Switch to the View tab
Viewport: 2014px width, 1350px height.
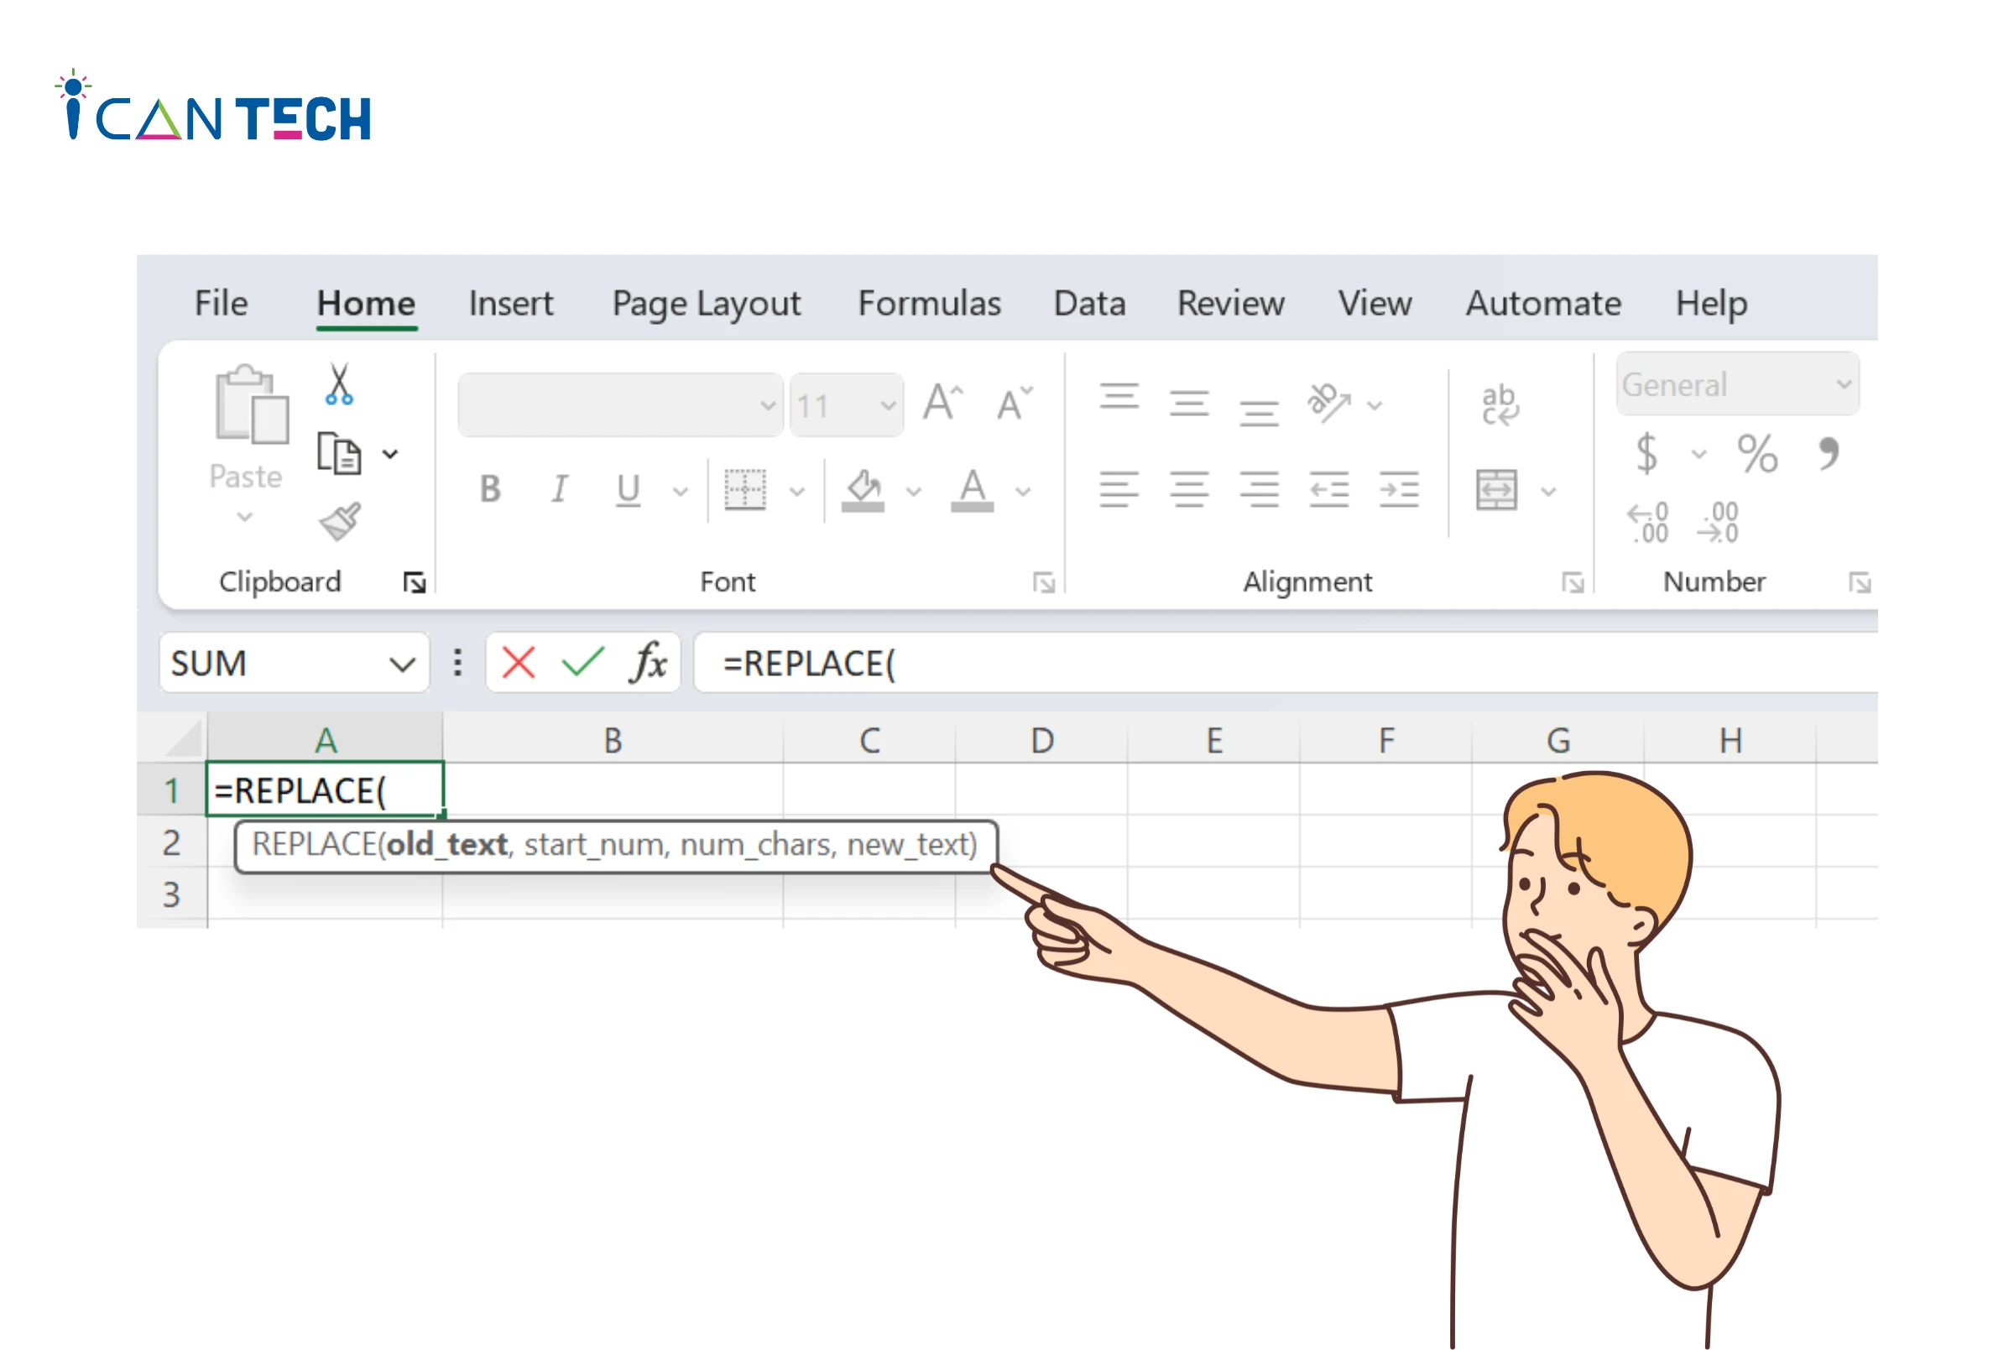tap(1375, 303)
